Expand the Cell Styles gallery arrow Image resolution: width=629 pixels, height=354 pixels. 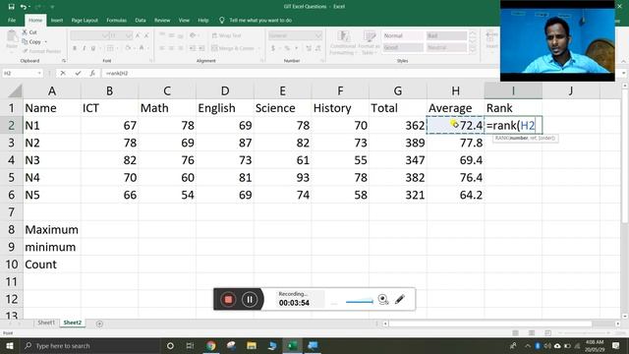click(x=473, y=50)
